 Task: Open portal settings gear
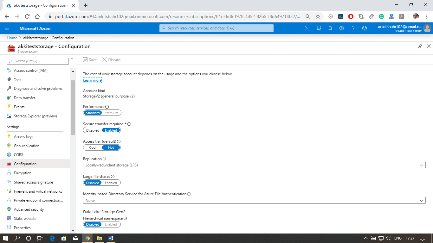(x=342, y=28)
